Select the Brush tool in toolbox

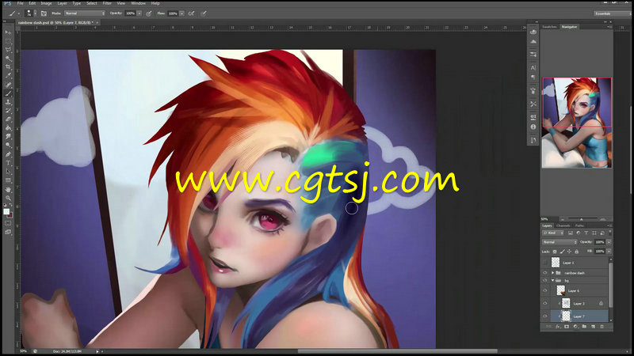point(8,93)
